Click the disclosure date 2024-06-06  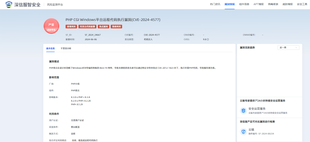[91, 40]
